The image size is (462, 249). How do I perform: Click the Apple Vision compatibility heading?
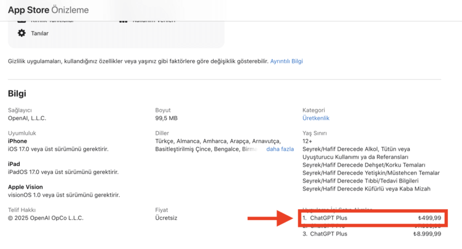[25, 187]
